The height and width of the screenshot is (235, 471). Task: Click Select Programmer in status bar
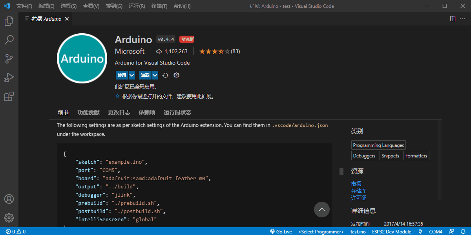click(x=321, y=231)
